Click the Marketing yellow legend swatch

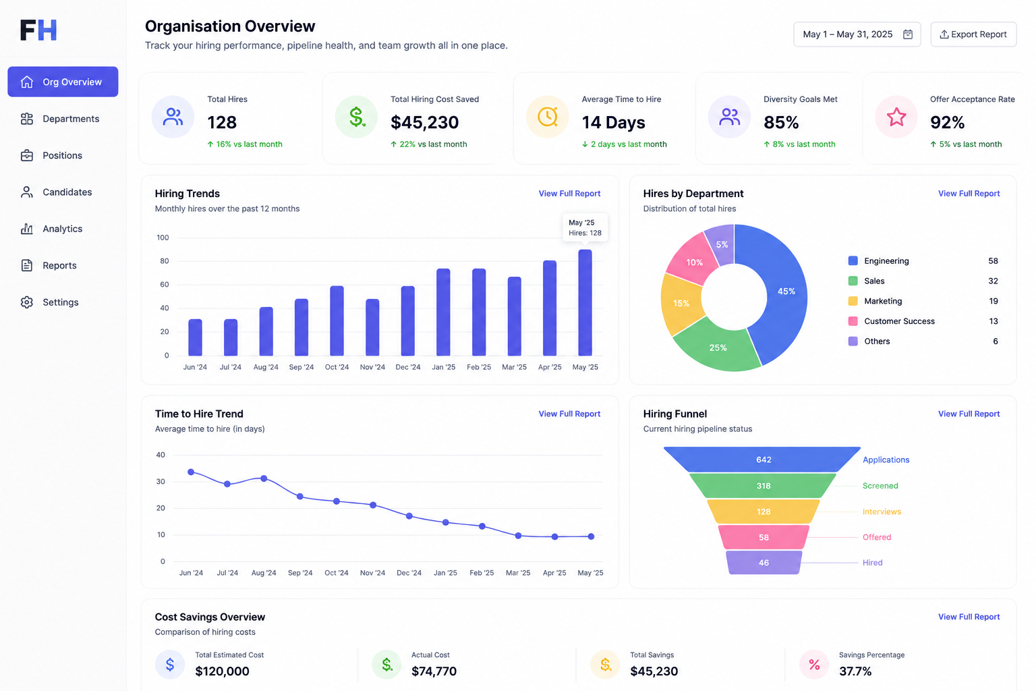[853, 302]
